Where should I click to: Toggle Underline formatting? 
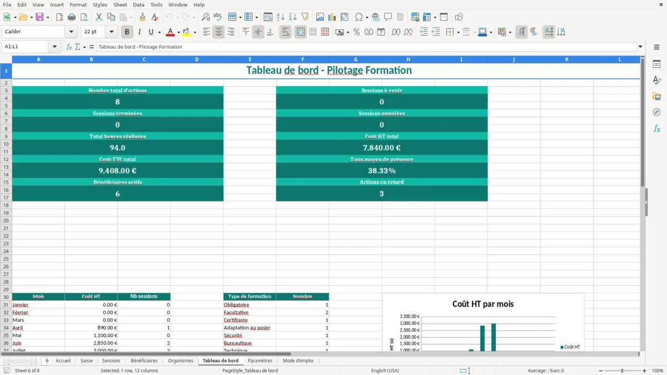[x=151, y=32]
